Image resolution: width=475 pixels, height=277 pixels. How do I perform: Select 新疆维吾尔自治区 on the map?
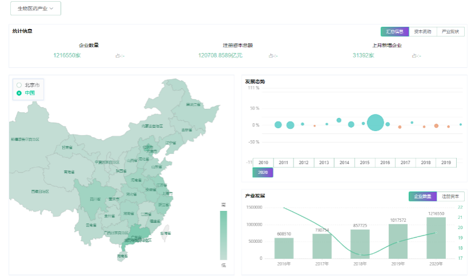[x=26, y=139]
